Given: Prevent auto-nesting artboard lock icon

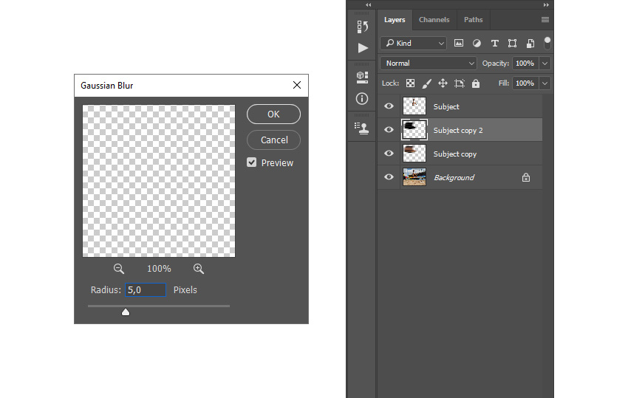Looking at the screenshot, I should pyautogui.click(x=460, y=83).
